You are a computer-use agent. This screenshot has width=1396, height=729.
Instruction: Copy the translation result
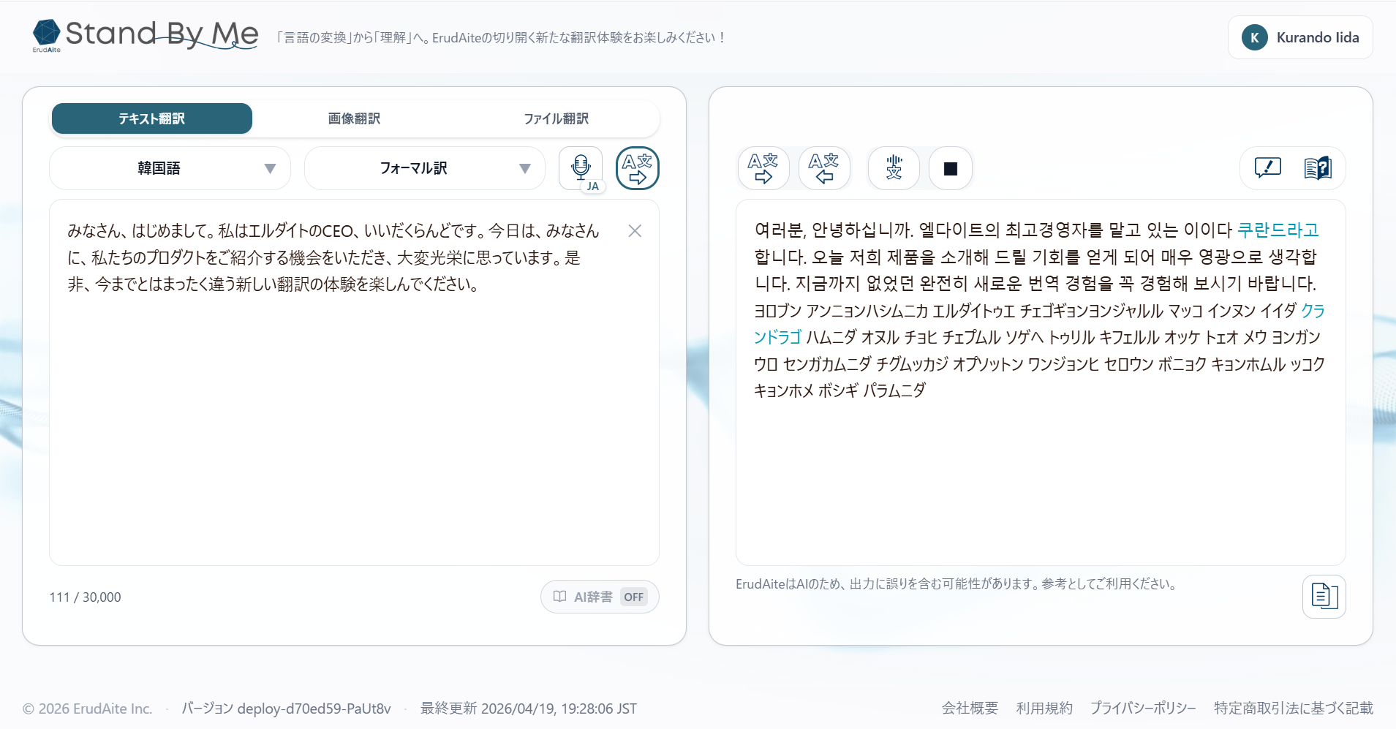(x=1324, y=596)
